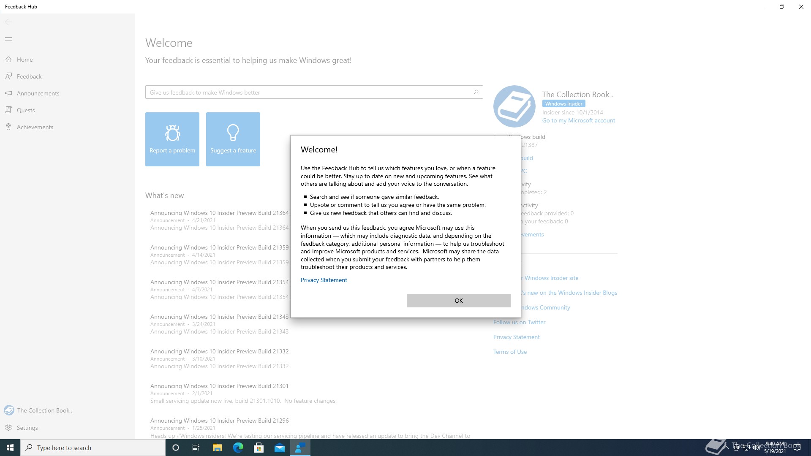Click the taskbar search box
Image resolution: width=811 pixels, height=456 pixels.
tap(93, 448)
